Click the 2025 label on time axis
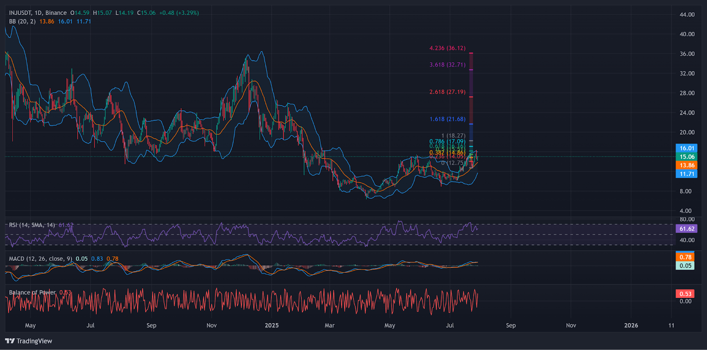Screen dimensions: 707x350 coord(272,325)
